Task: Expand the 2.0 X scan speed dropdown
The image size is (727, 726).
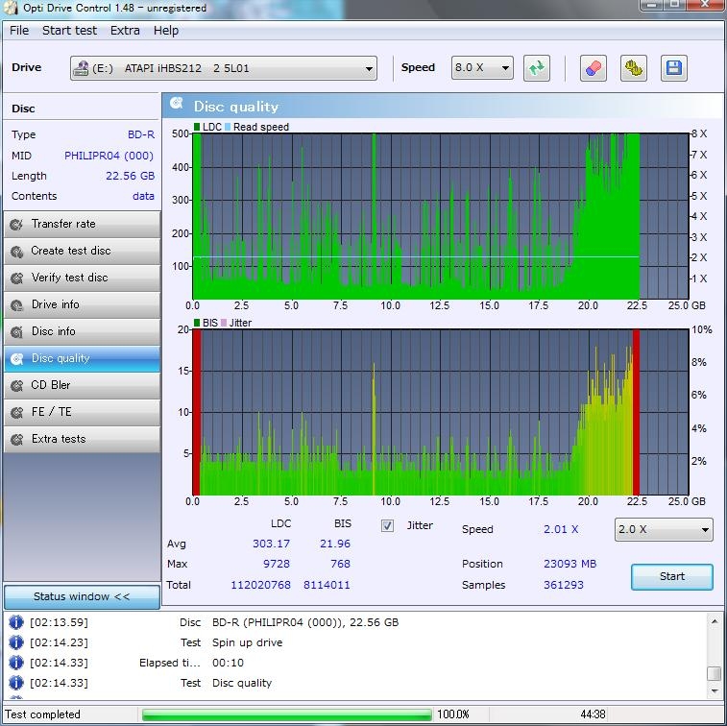Action: pos(664,530)
